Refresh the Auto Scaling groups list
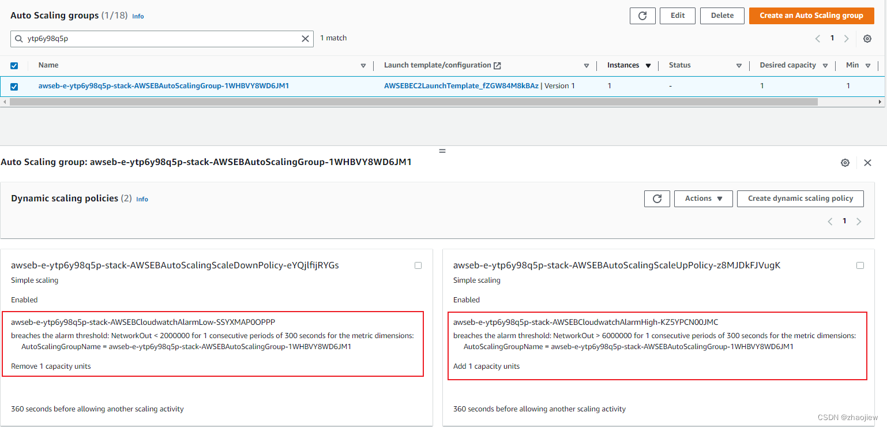887x427 pixels. coord(642,16)
